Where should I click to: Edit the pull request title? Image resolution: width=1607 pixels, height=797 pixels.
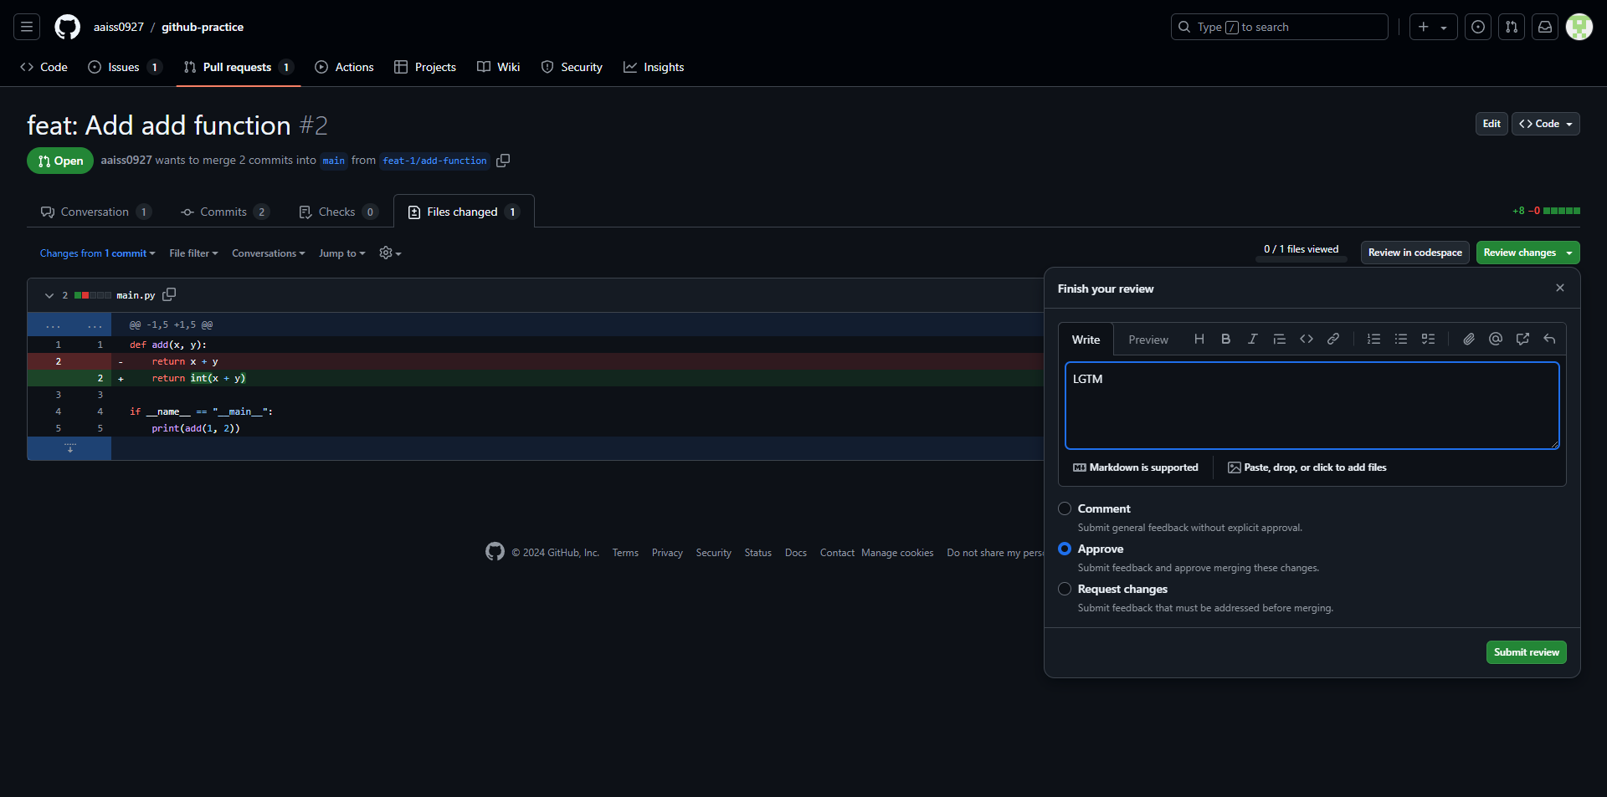[1491, 124]
